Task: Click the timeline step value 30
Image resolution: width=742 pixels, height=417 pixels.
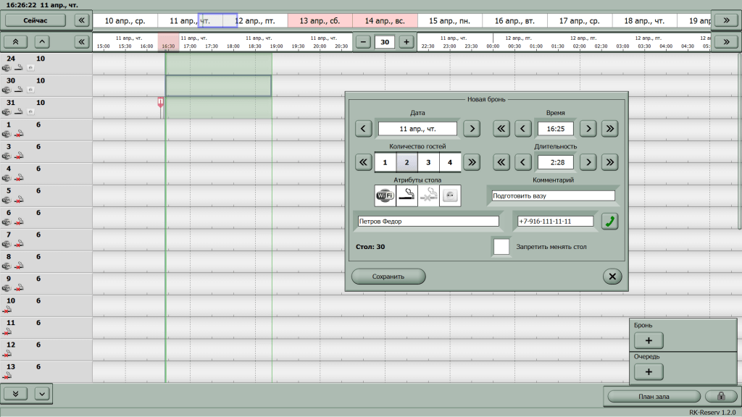Action: tap(385, 42)
